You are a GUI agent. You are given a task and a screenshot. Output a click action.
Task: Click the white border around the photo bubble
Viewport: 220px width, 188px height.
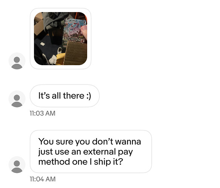(60, 10)
